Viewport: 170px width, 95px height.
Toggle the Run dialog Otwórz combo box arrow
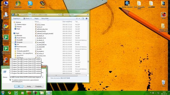pos(42,77)
